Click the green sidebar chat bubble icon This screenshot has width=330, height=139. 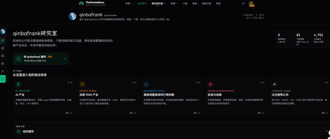pyautogui.click(x=3, y=79)
